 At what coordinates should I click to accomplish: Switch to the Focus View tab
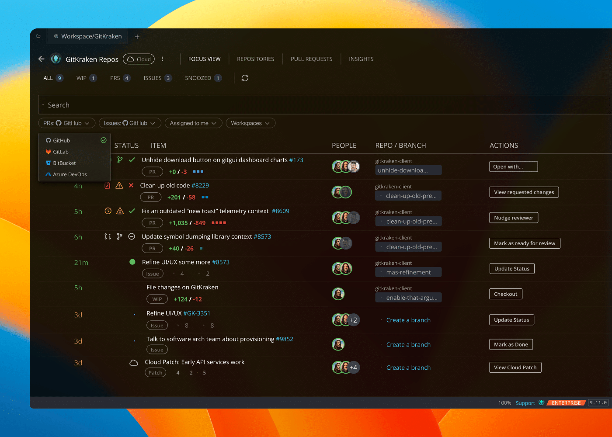[x=204, y=59]
